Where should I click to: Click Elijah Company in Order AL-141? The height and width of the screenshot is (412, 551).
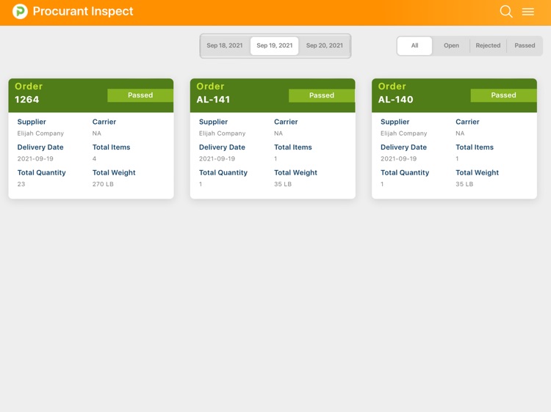(222, 133)
